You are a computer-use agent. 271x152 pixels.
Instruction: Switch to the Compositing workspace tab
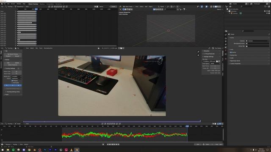[x=50, y=4]
